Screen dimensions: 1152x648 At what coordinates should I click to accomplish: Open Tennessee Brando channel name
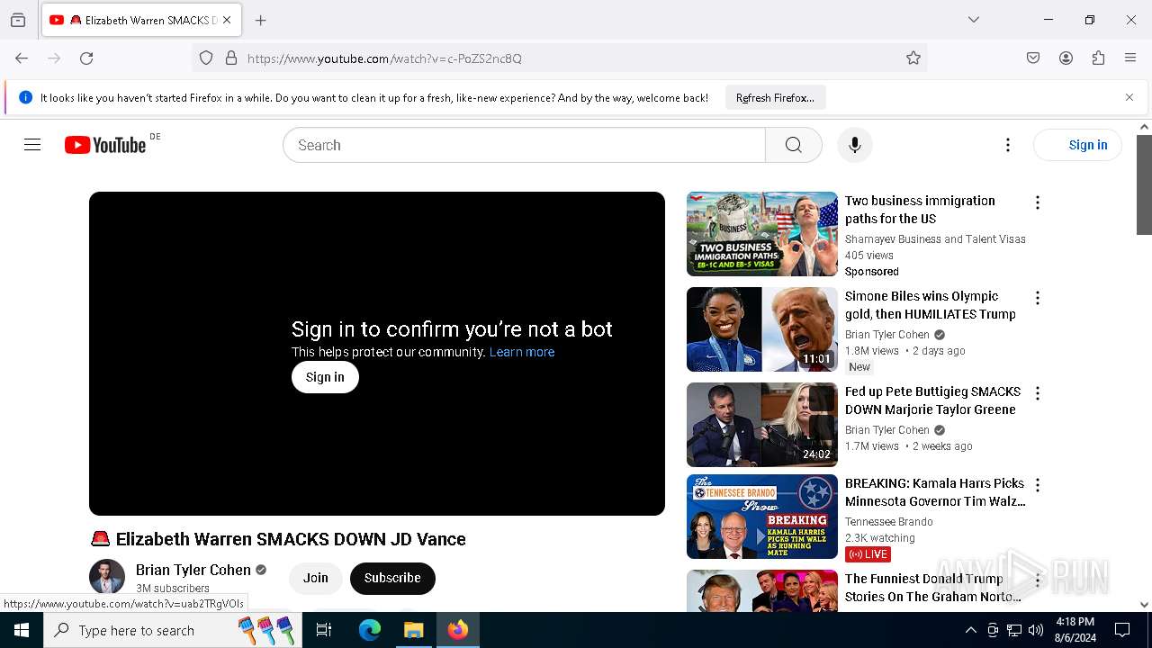889,522
